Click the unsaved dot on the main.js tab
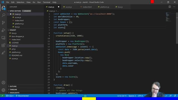 click(x=59, y=7)
